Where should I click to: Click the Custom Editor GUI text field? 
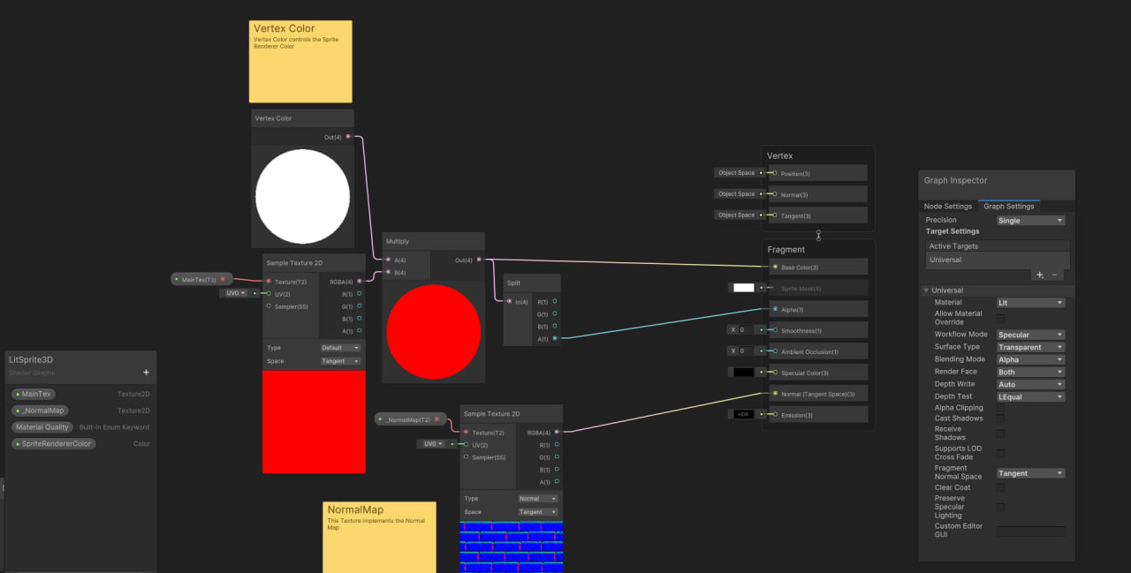coord(1030,531)
